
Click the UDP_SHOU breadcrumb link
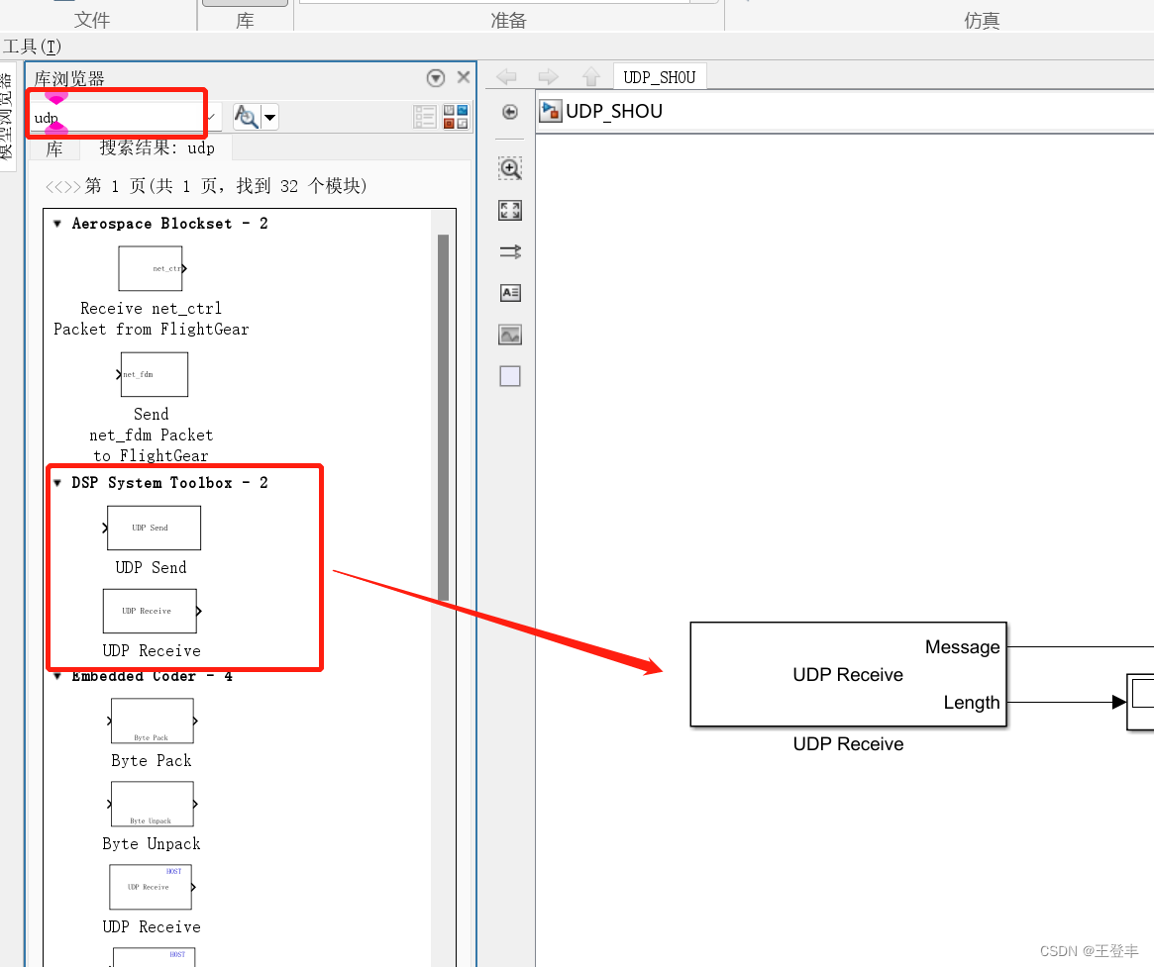(659, 75)
